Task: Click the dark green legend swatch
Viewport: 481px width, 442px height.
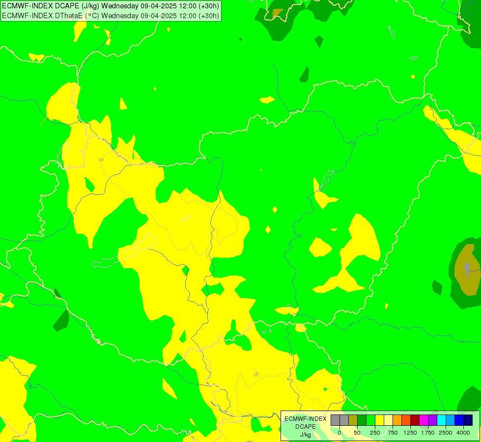Action: (x=362, y=420)
